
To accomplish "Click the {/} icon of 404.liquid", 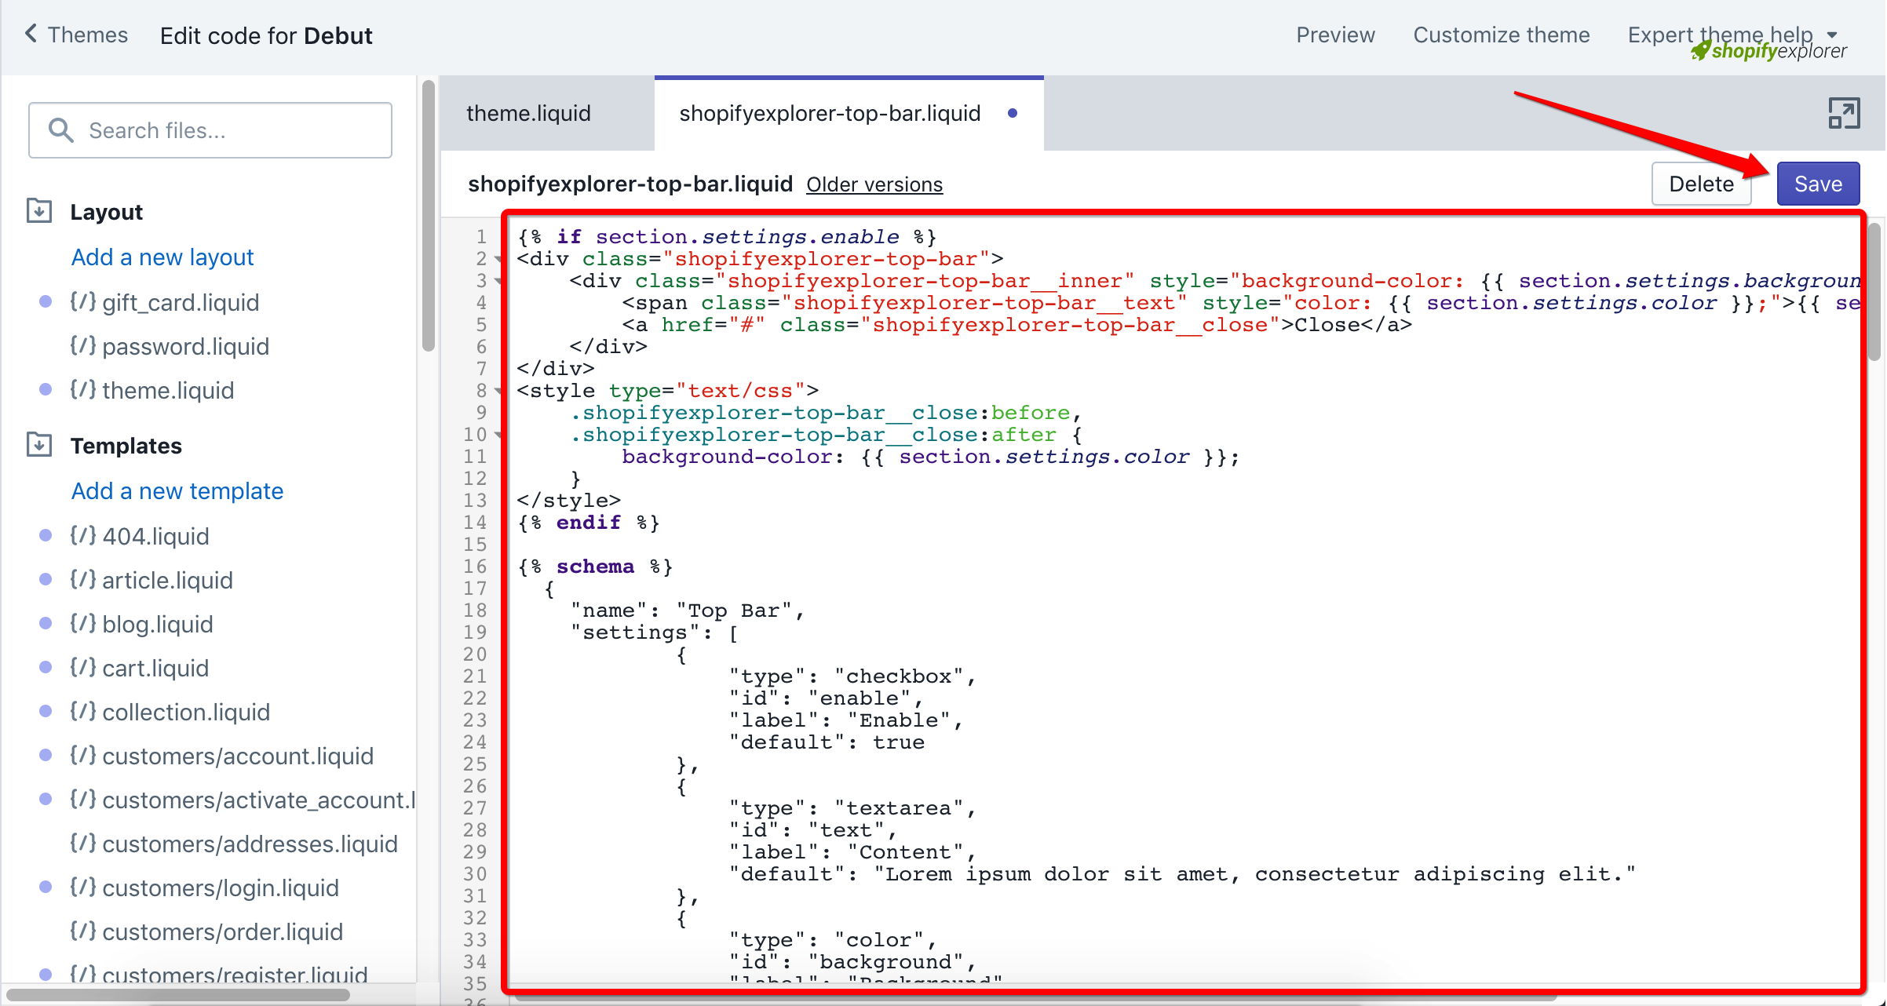I will [82, 535].
